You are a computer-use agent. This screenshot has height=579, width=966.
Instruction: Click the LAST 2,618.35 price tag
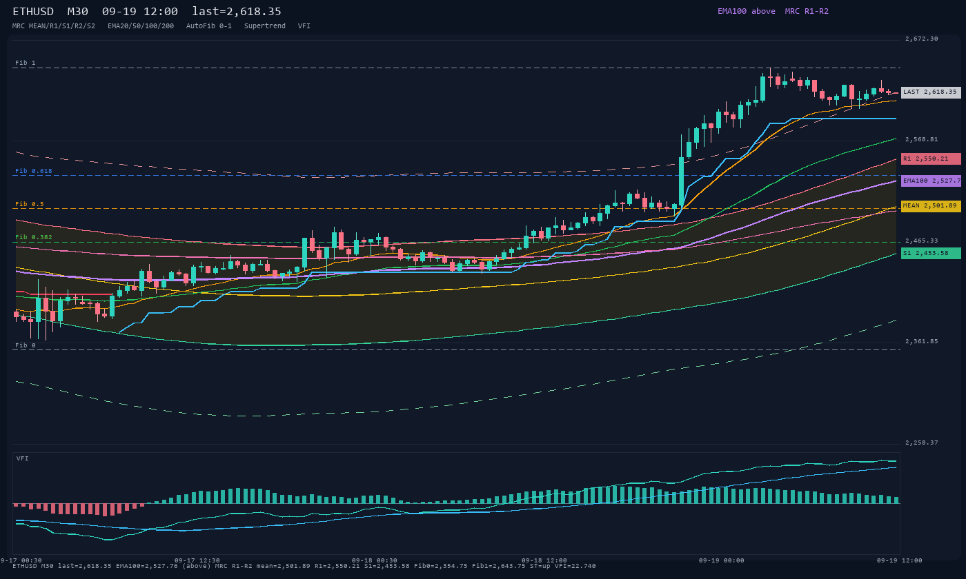coord(931,92)
